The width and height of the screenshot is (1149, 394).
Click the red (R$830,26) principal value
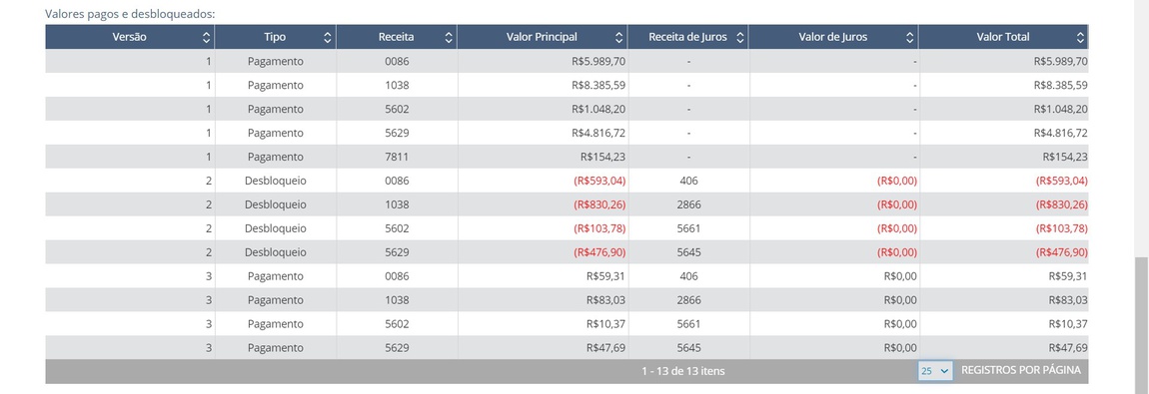(x=599, y=204)
